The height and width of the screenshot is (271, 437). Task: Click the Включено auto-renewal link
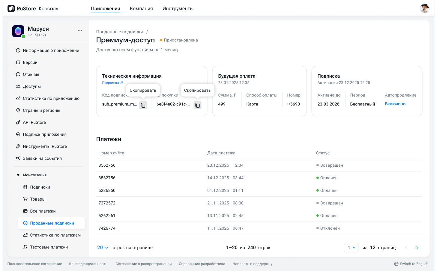pyautogui.click(x=395, y=104)
